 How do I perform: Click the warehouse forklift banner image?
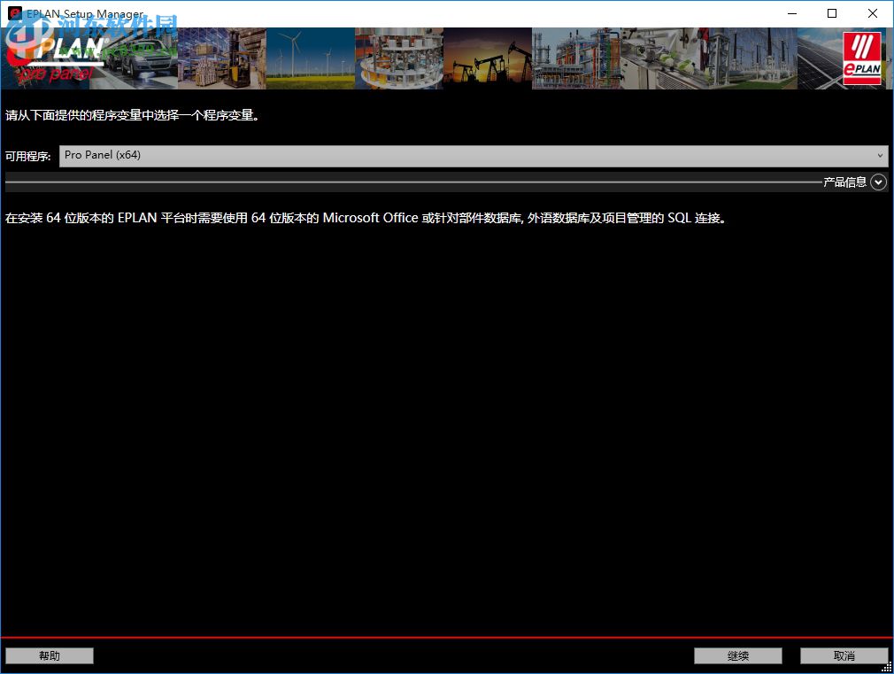click(222, 58)
